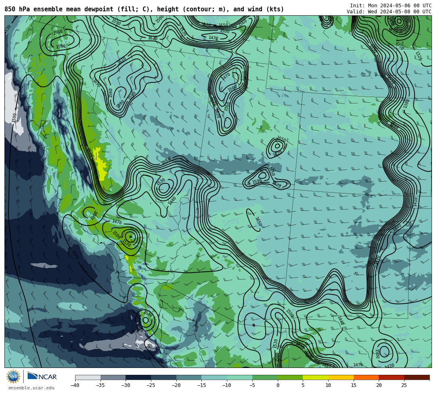Click the -15 colorbar tick label
Screen dimensions: 436x393
pos(201,385)
